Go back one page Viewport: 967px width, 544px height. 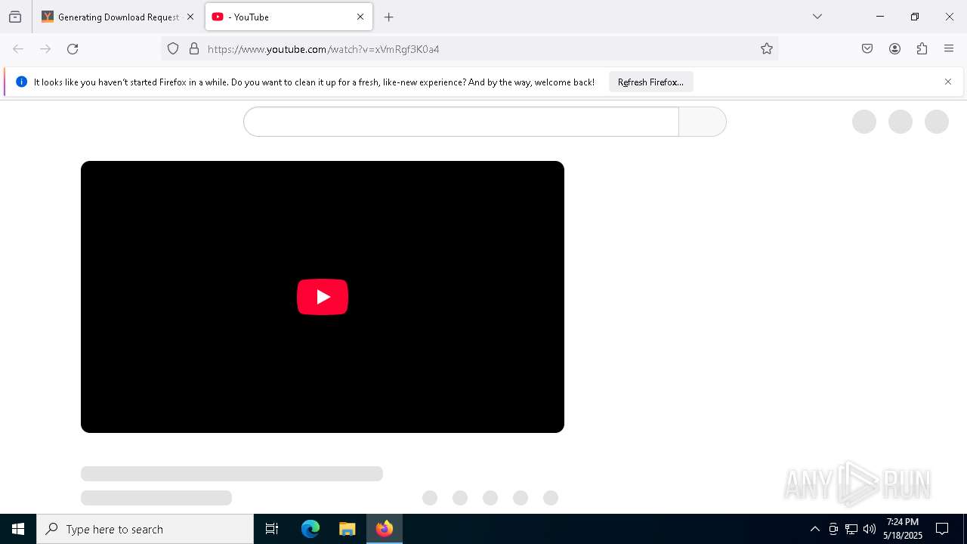(x=18, y=49)
